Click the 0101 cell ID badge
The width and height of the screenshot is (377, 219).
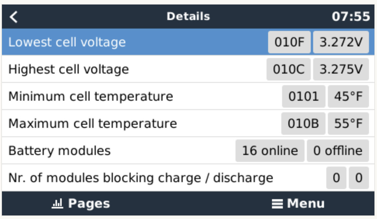[304, 97]
